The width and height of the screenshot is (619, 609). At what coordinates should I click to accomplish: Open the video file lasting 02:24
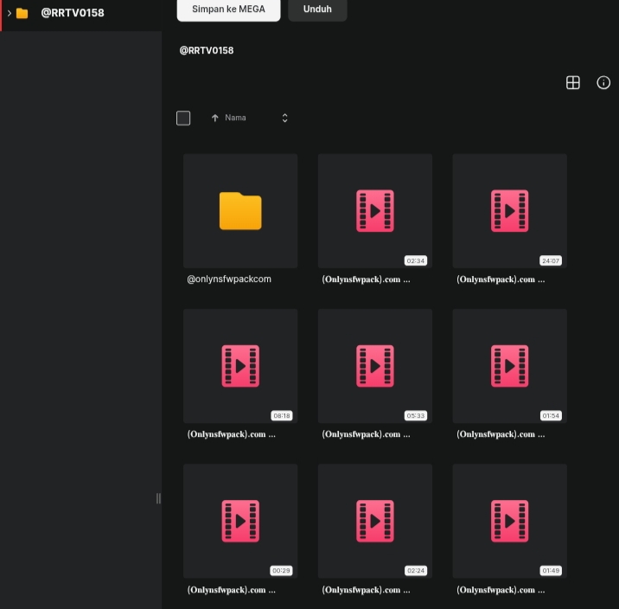tap(374, 521)
